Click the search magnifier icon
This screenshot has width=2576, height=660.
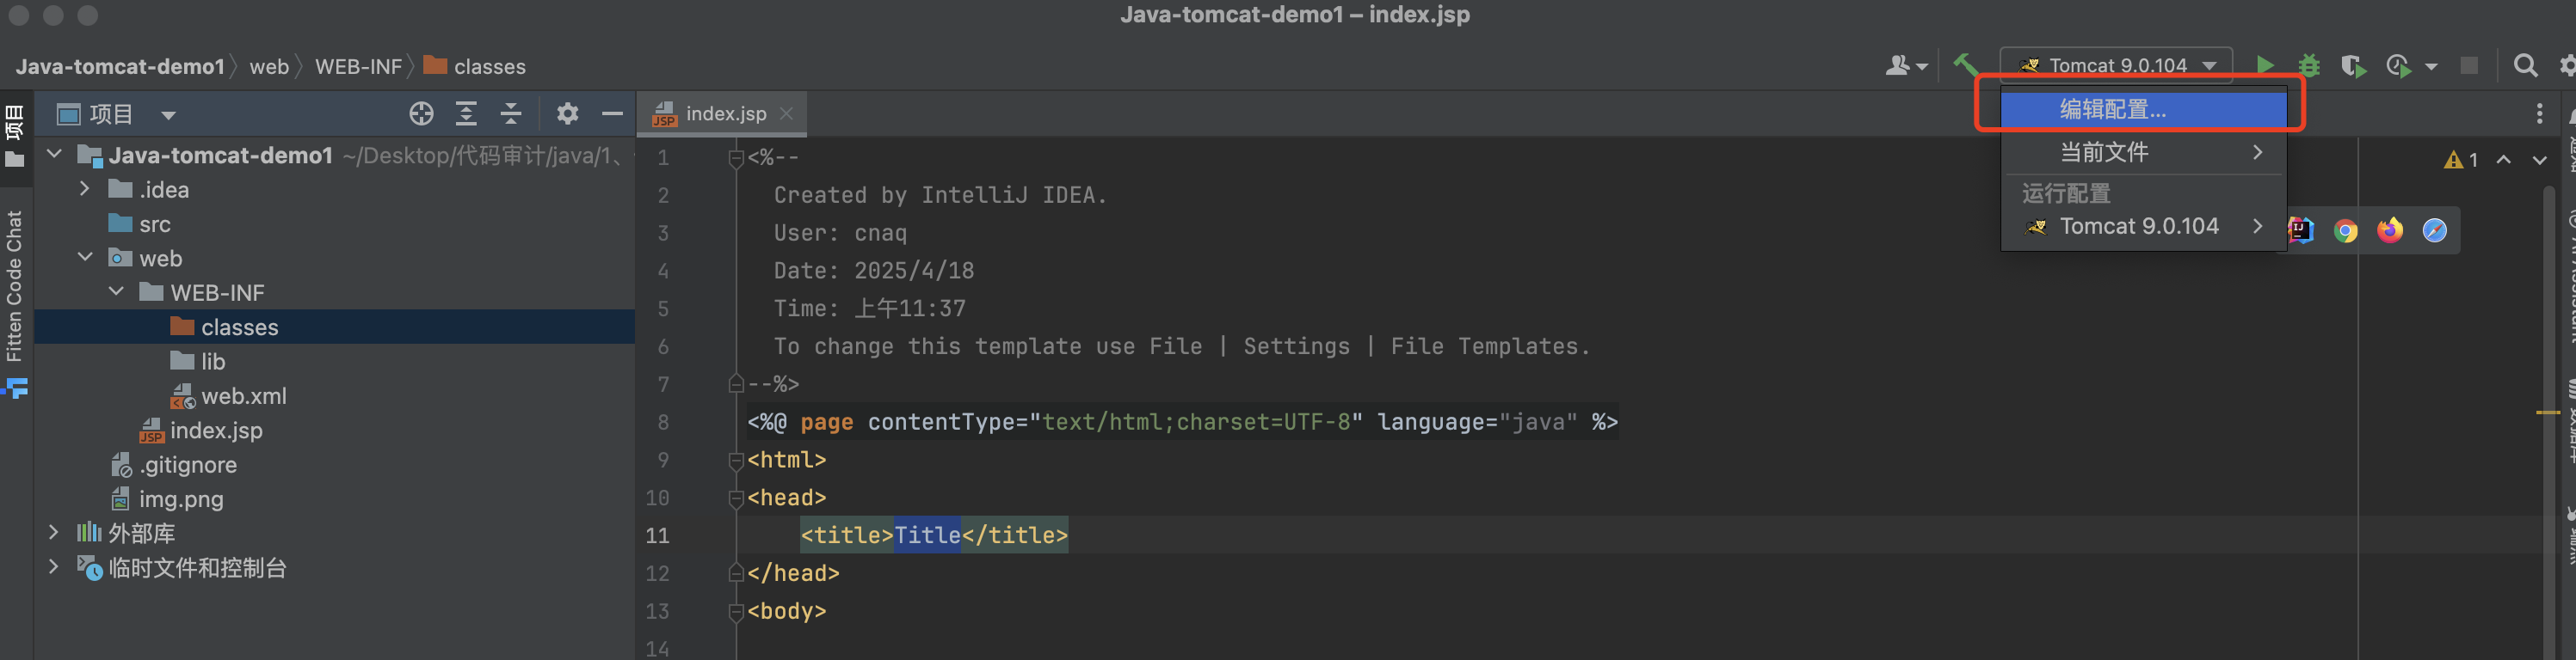tap(2525, 66)
